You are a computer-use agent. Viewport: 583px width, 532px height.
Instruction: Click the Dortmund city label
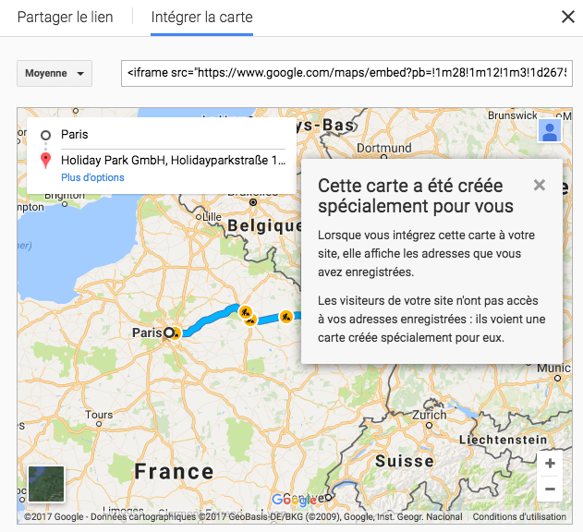384,148
